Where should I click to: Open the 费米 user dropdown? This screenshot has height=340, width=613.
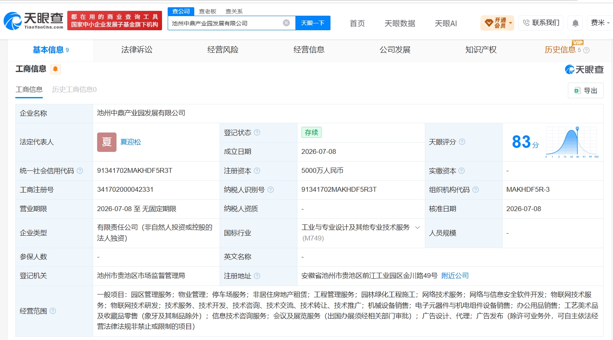point(600,23)
